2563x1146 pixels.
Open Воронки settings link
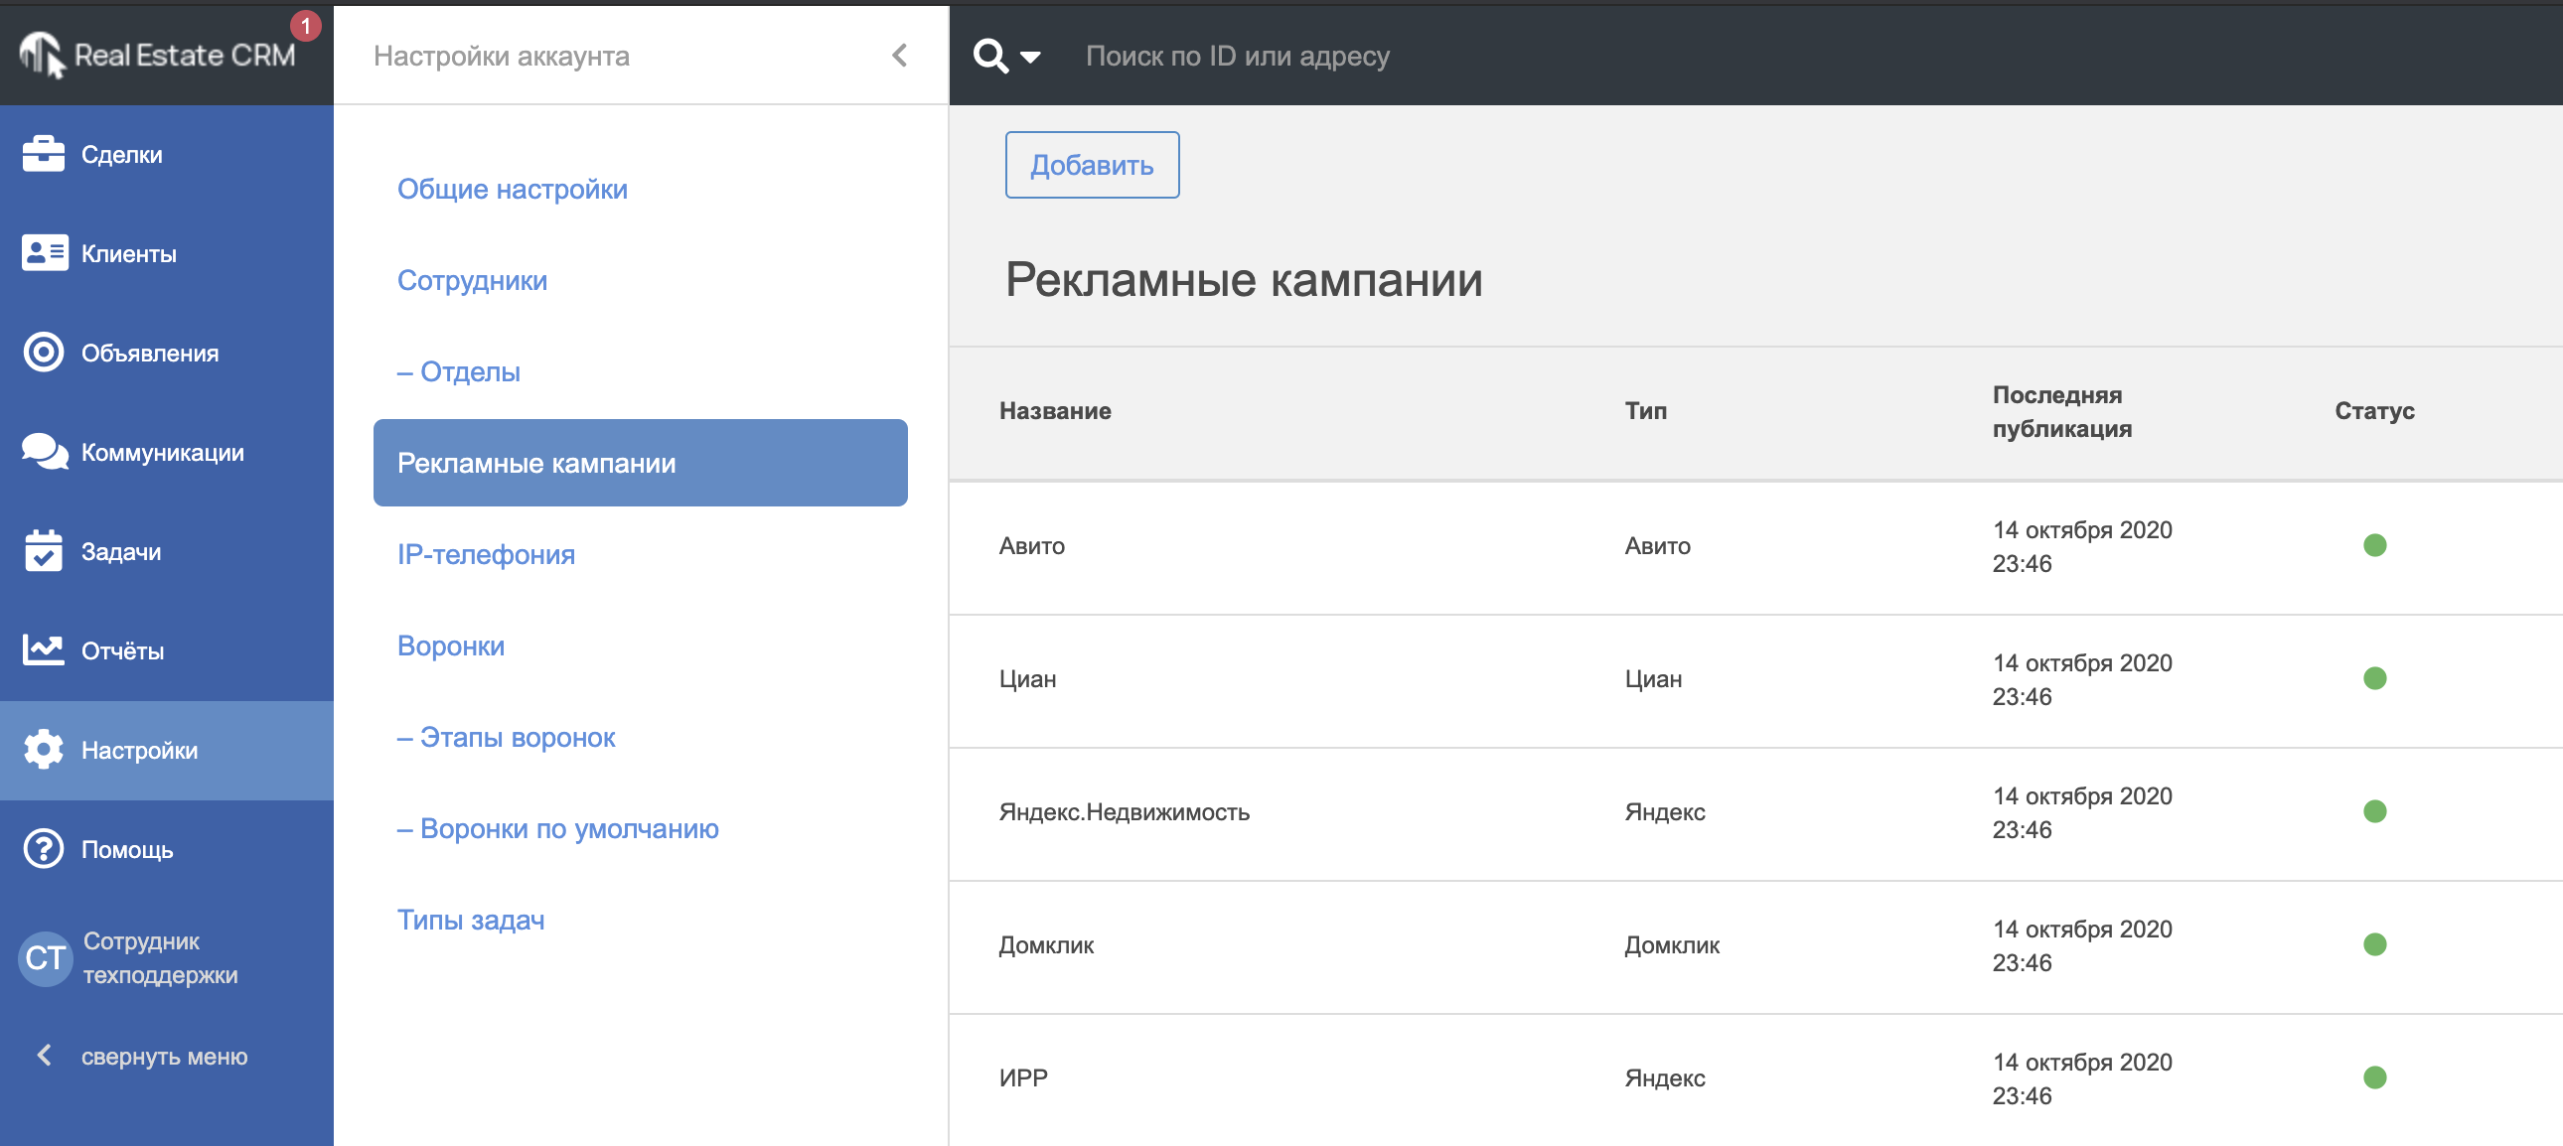pyautogui.click(x=451, y=645)
